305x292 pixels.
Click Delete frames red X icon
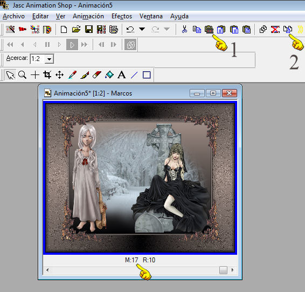(x=275, y=29)
